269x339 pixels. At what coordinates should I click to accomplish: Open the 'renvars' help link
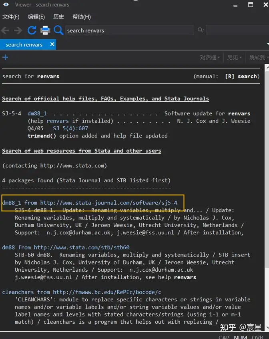(58, 121)
